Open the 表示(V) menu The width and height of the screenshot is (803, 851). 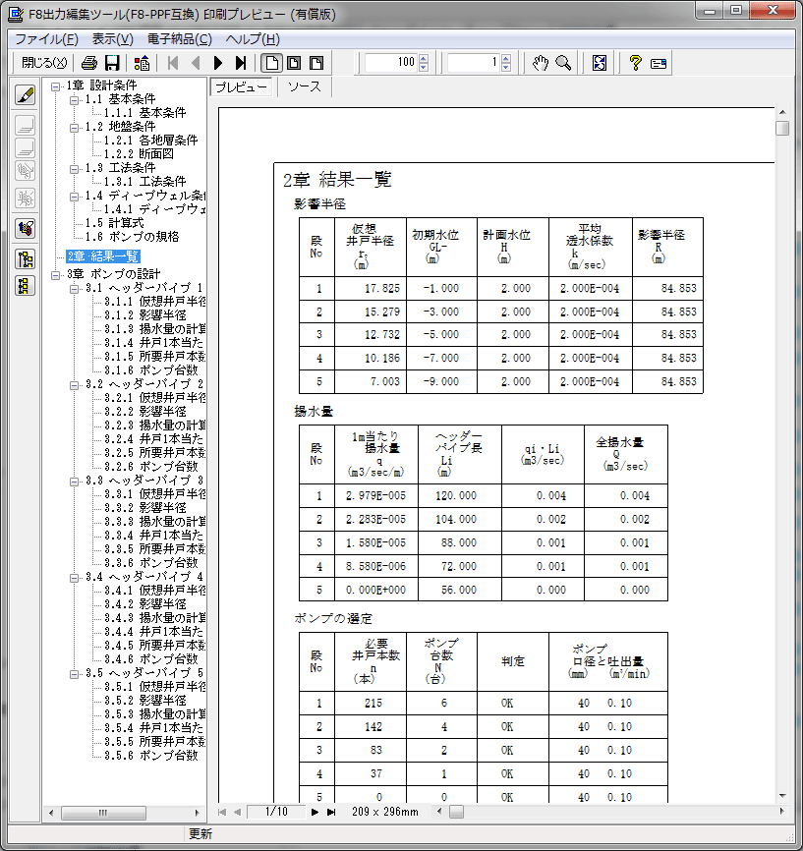112,39
